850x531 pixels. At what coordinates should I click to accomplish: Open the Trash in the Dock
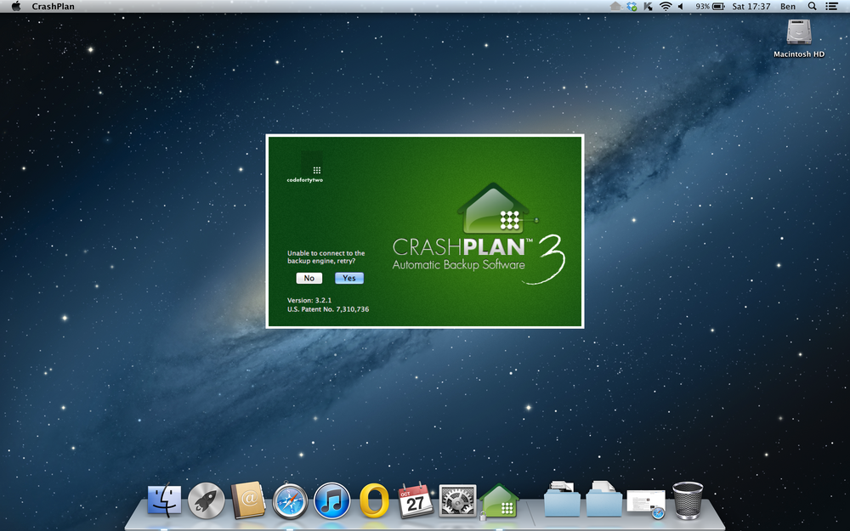[x=688, y=500]
